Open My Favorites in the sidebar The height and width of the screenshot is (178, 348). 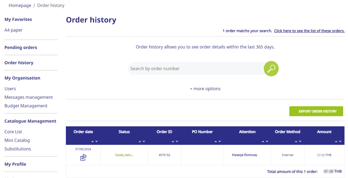click(x=18, y=19)
